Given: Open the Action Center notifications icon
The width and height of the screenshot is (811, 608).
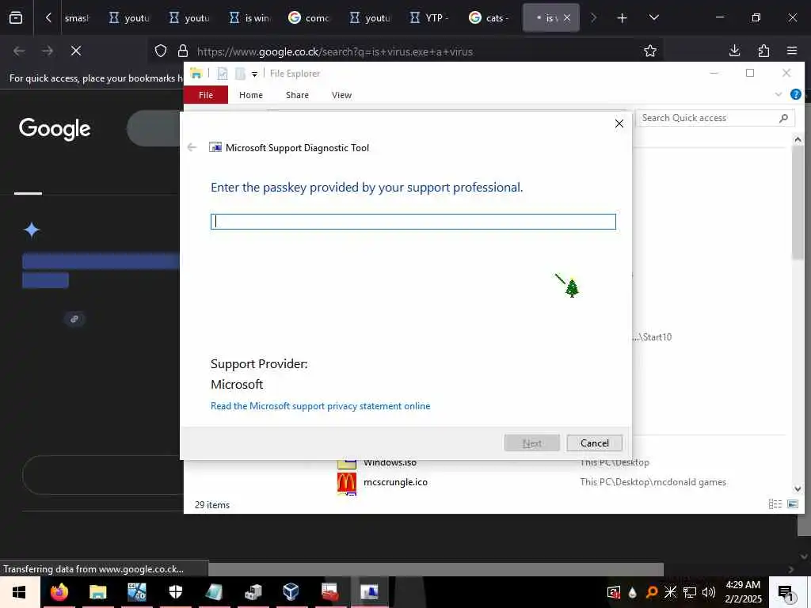Looking at the screenshot, I should (x=786, y=593).
